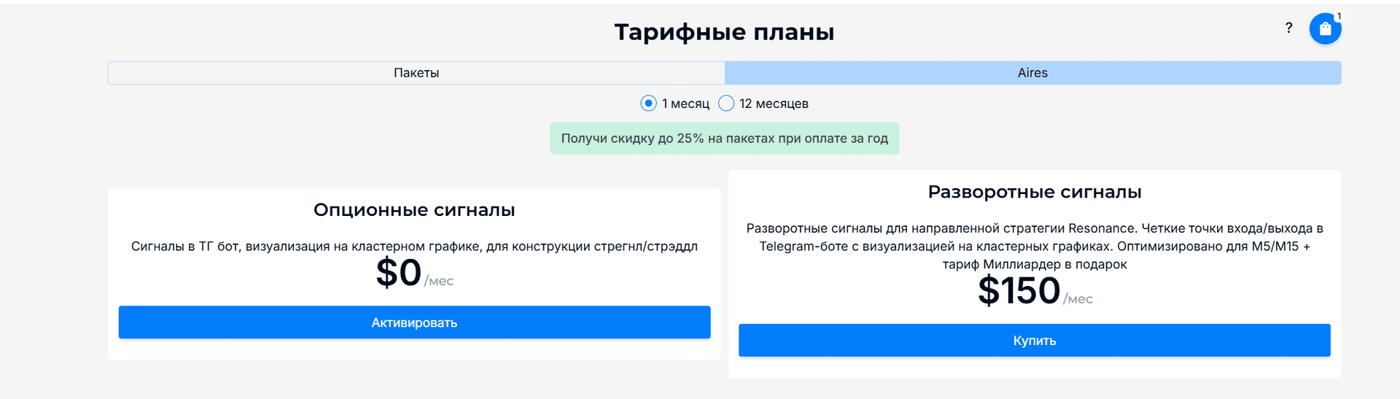Switch to the Пакеты tab

click(416, 73)
